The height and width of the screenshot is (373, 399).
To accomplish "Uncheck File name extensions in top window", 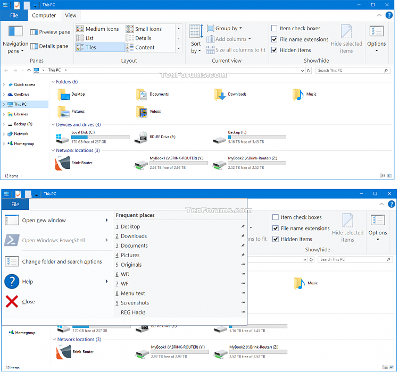I will pos(275,39).
